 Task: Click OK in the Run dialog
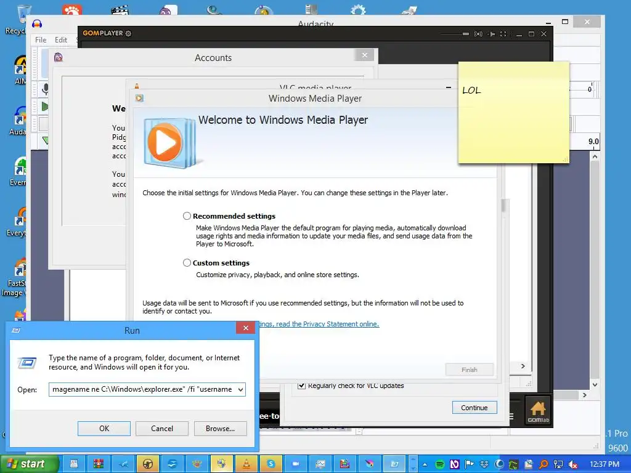(x=104, y=429)
